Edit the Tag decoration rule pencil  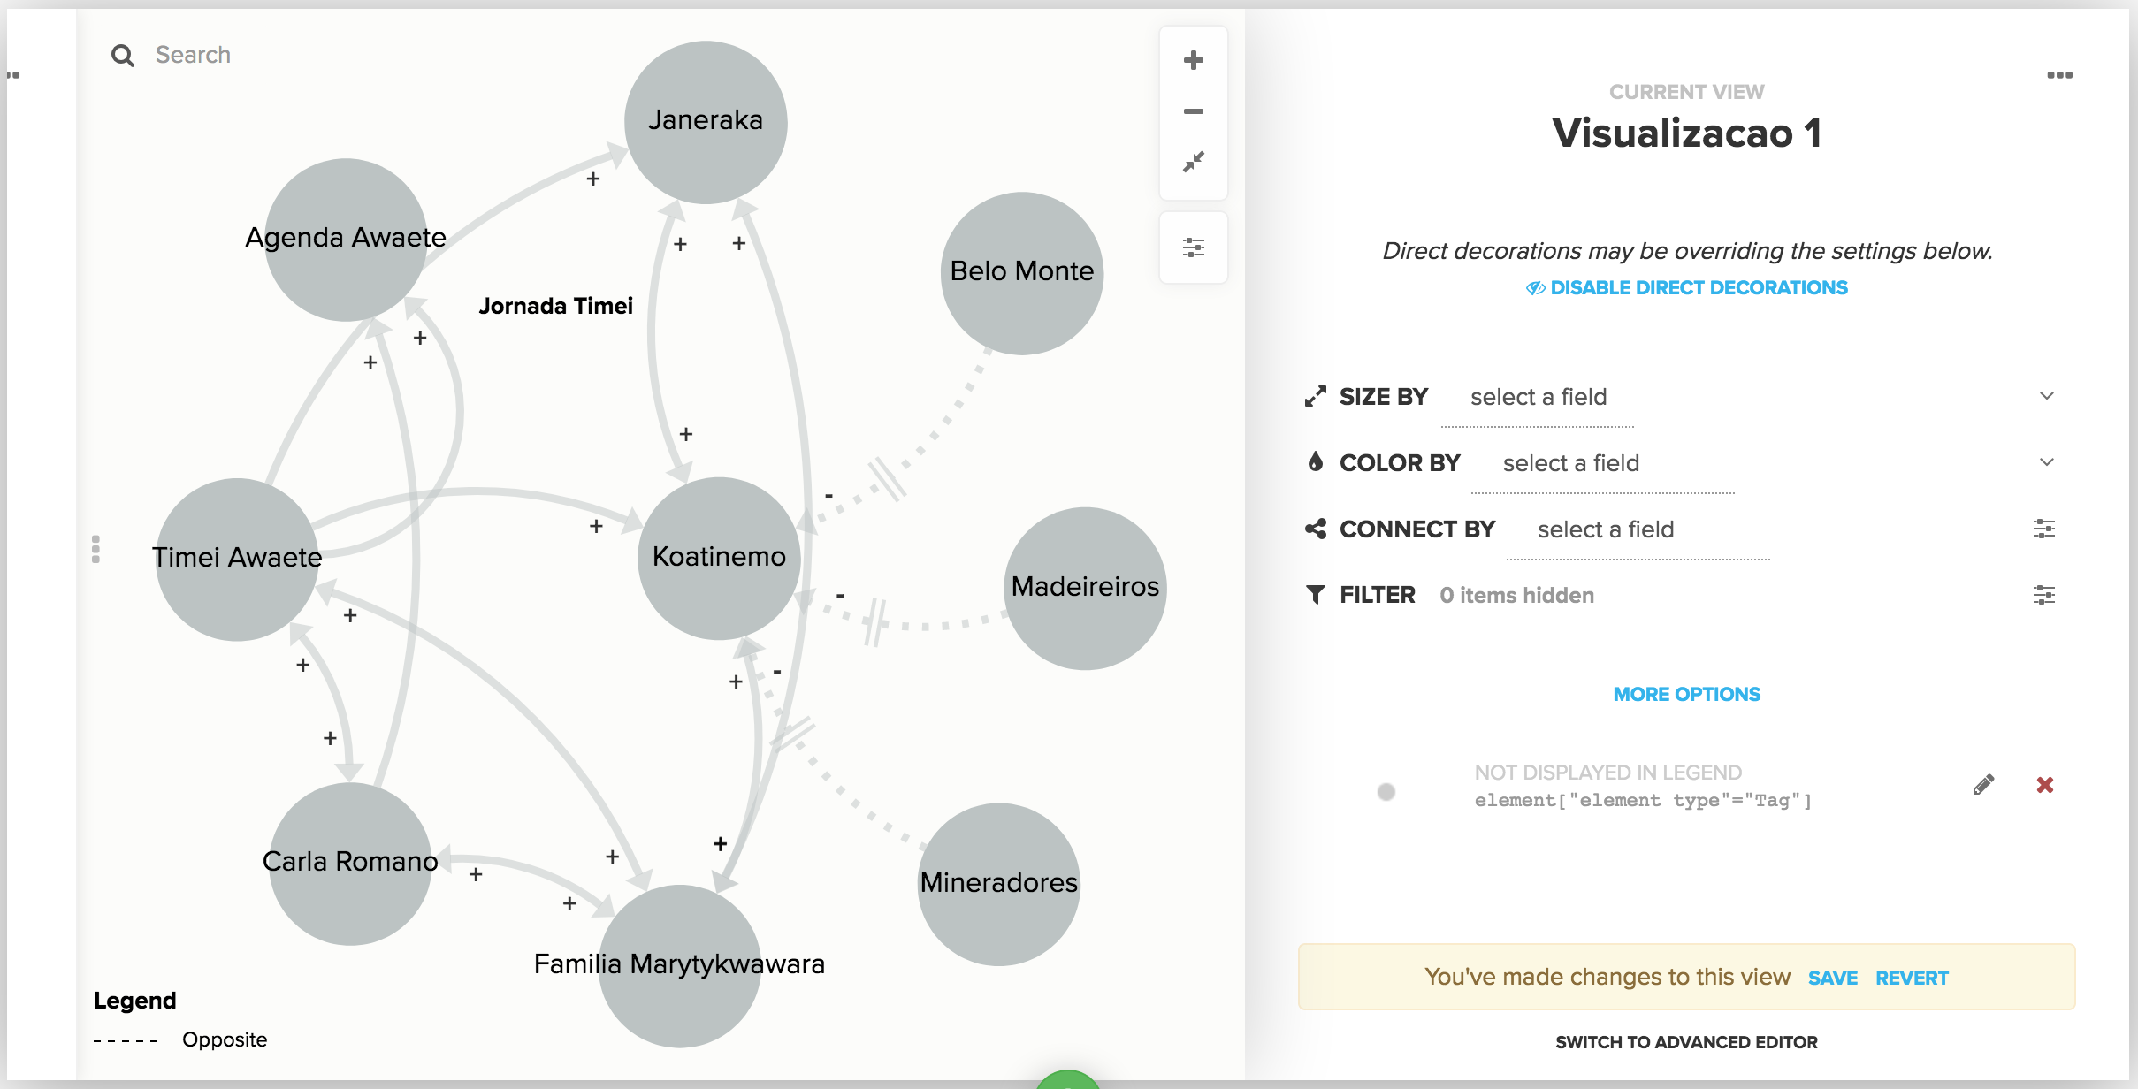pos(1983,785)
